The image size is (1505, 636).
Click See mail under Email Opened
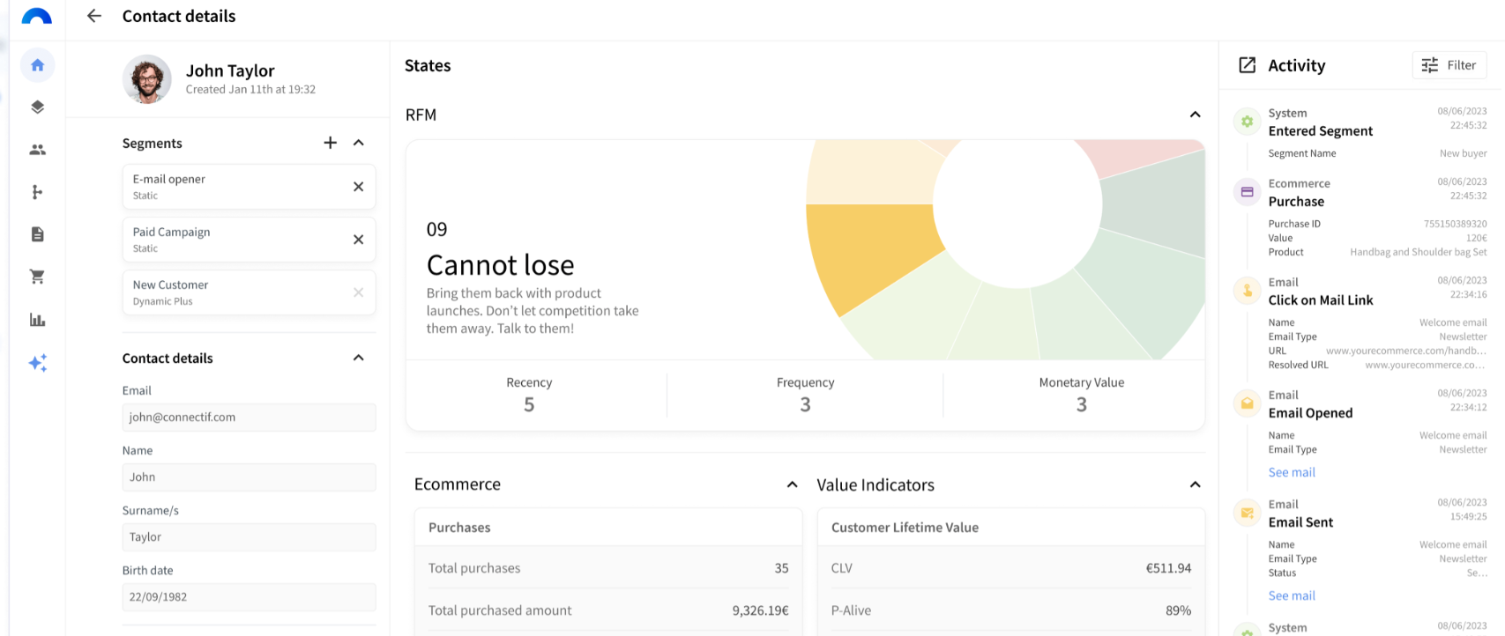(x=1291, y=472)
